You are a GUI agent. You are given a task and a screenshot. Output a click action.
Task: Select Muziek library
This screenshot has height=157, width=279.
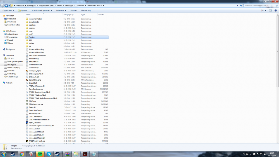coord(10,40)
